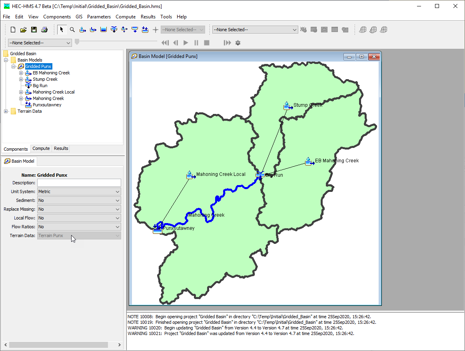Activate the Arrow selection tool
The image size is (465, 351).
click(x=62, y=30)
